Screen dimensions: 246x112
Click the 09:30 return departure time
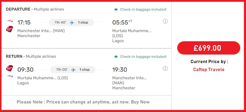pos(26,70)
